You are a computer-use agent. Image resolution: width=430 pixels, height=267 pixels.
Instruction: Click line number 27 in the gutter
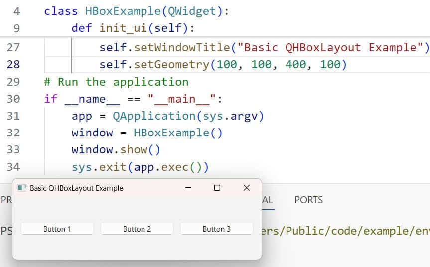(13, 48)
